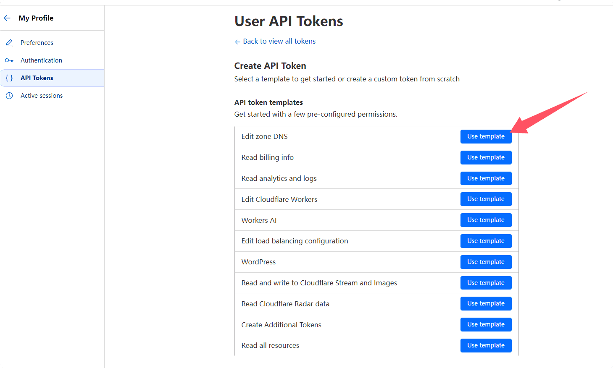The image size is (613, 368).
Task: Click the Active sessions clock icon
Action: [x=9, y=96]
